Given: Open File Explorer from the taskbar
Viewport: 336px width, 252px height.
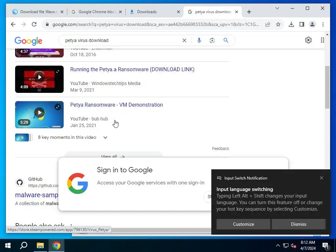Looking at the screenshot, I should (x=40, y=245).
